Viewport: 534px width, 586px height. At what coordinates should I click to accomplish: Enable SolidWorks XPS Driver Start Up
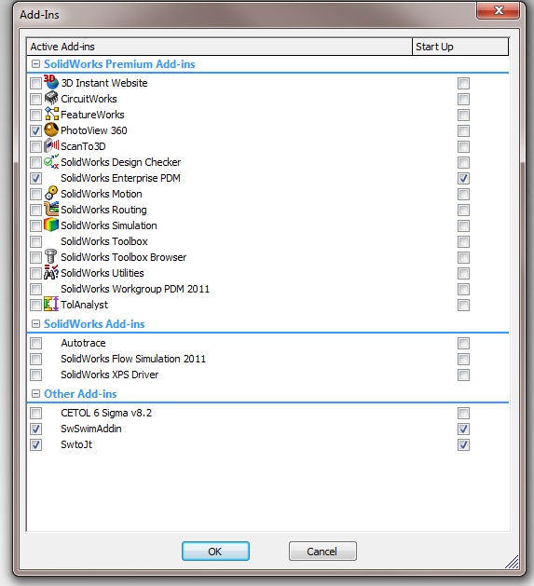[463, 375]
